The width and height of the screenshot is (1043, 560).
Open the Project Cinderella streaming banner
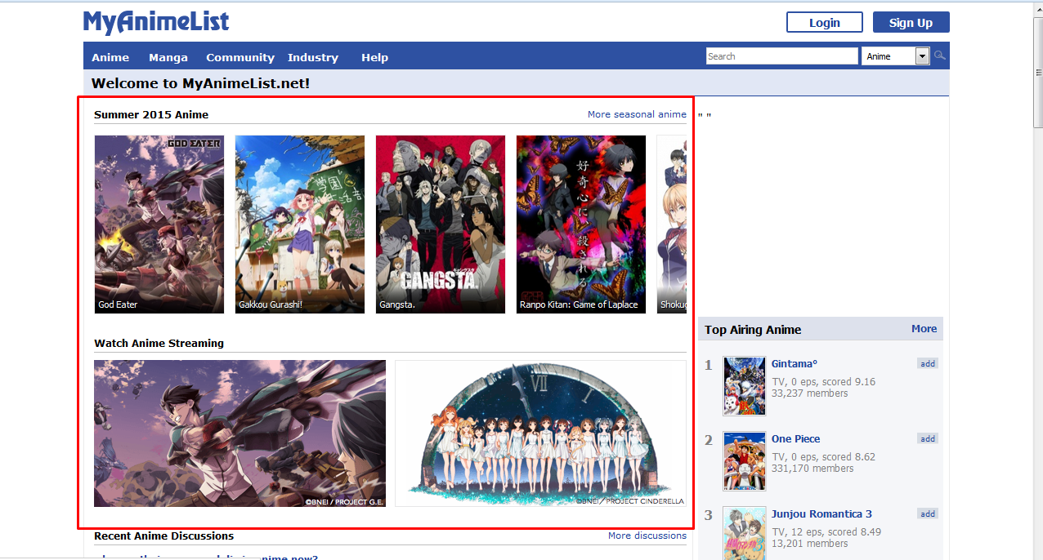pyautogui.click(x=540, y=433)
